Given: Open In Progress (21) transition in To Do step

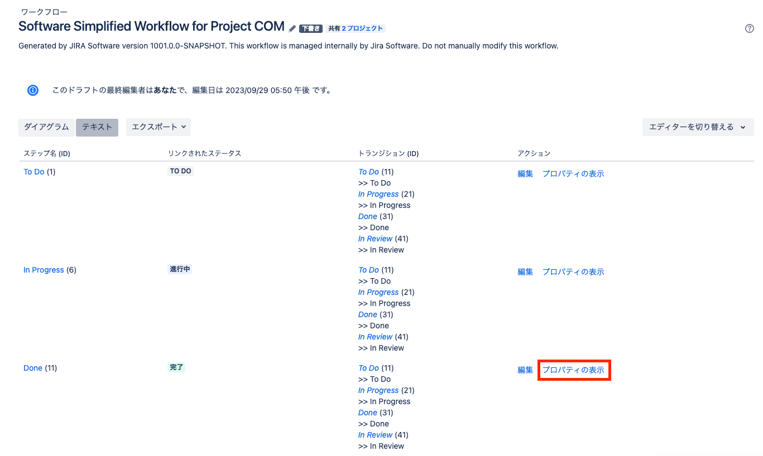Looking at the screenshot, I should pyautogui.click(x=378, y=194).
